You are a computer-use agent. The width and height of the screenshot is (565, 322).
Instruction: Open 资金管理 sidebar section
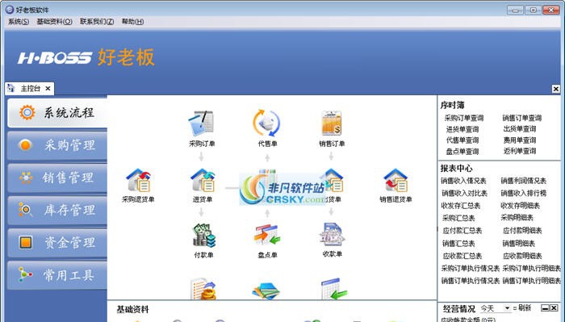pos(57,242)
